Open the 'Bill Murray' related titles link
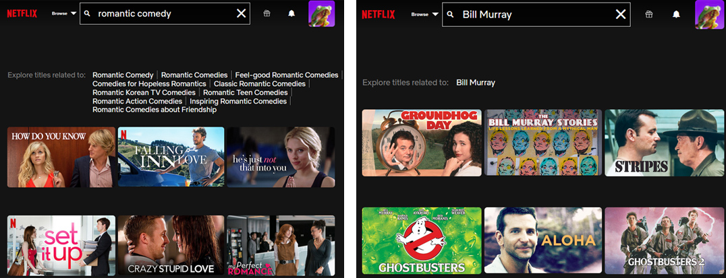The image size is (726, 278). click(x=476, y=83)
